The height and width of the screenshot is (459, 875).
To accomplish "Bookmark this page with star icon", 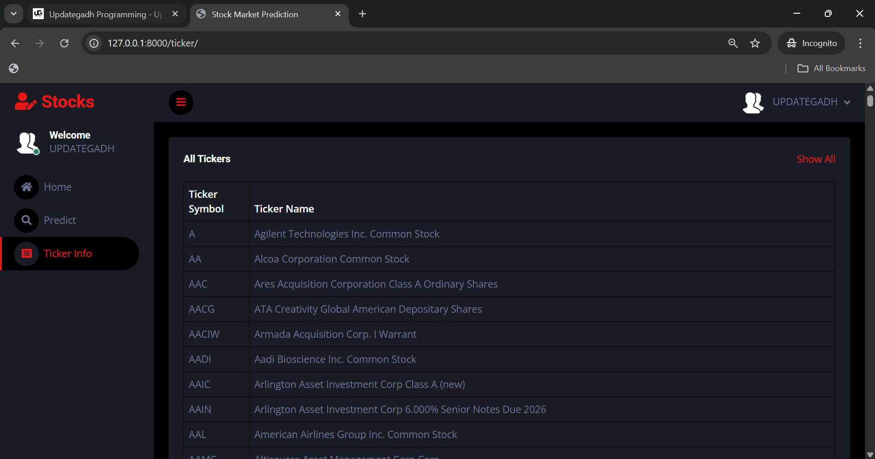I will click(x=755, y=43).
